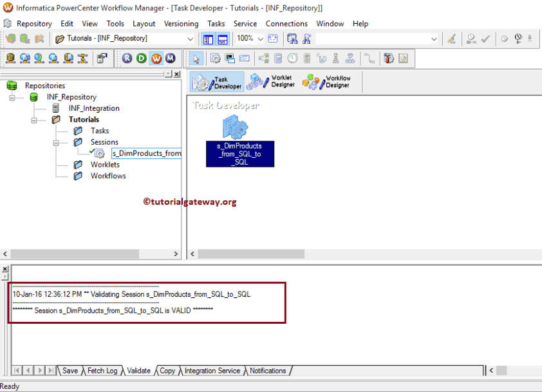Click the validate checkmark icon in top toolbar
Viewport: 542px width, 392px height.
pyautogui.click(x=485, y=39)
